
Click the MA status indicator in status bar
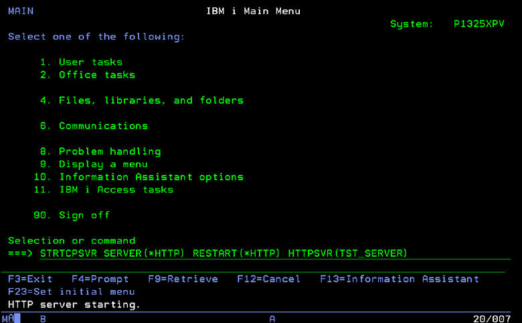[x=8, y=319]
